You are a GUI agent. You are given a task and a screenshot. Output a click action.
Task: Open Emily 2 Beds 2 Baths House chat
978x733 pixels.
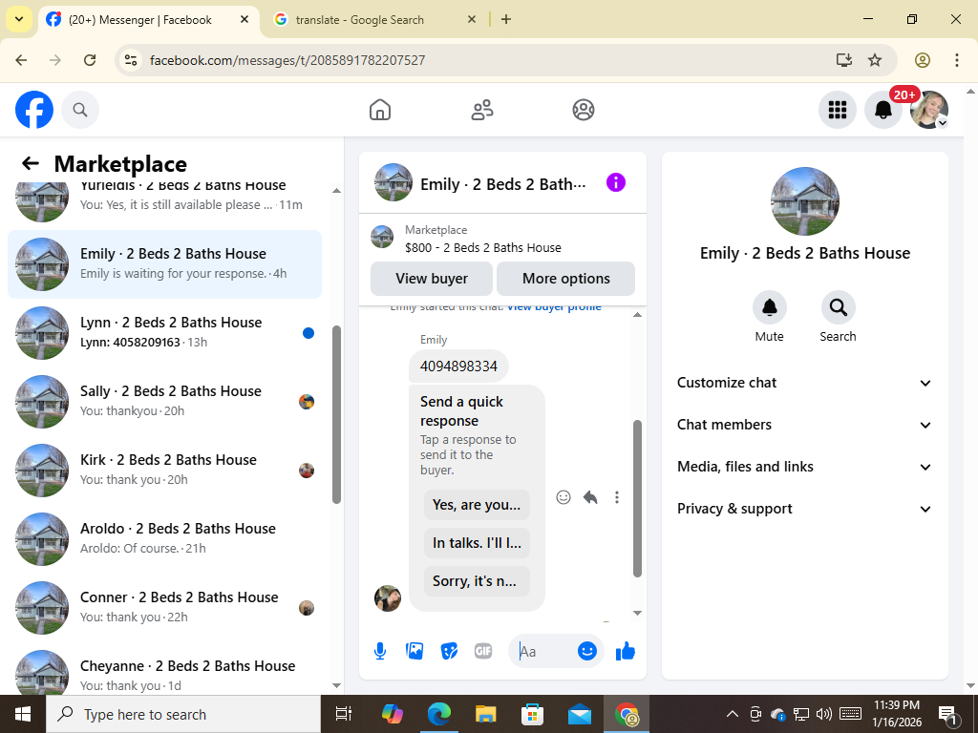(x=164, y=264)
